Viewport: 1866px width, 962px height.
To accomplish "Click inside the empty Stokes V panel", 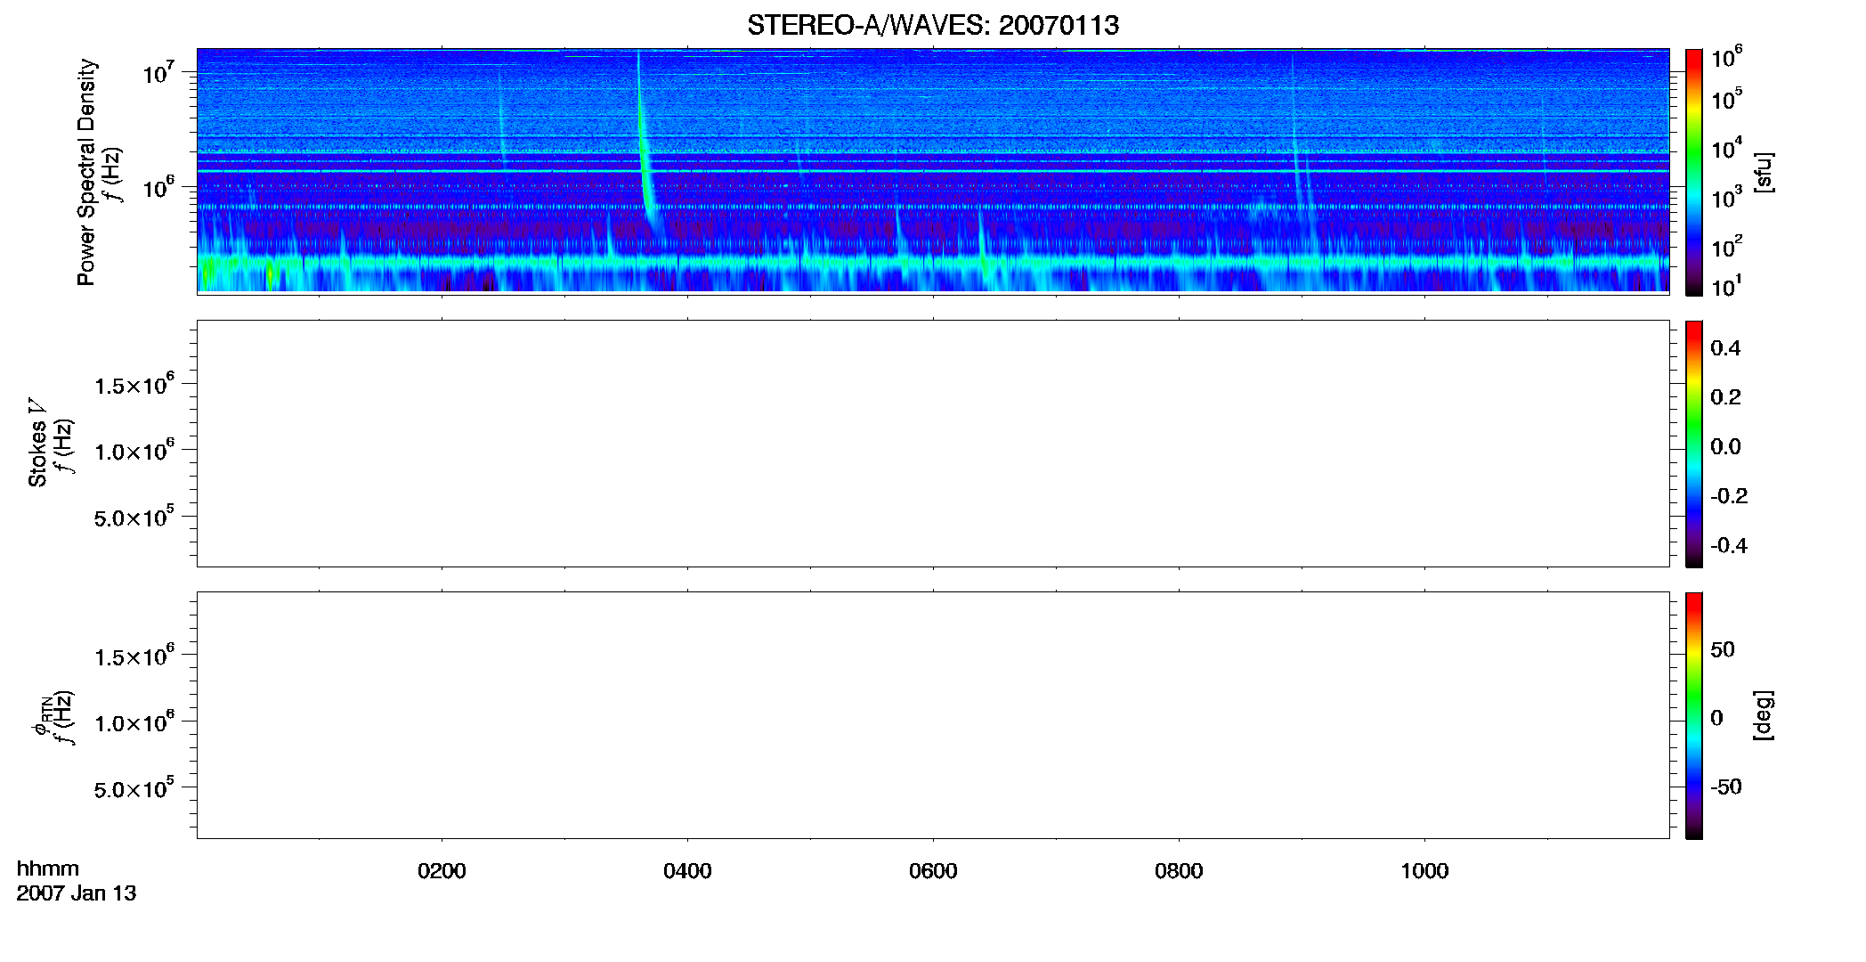I will pyautogui.click(x=933, y=444).
